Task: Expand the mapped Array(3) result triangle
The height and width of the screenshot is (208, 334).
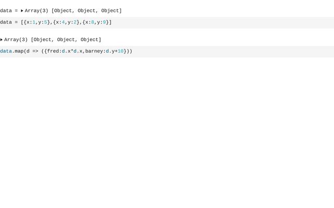Action: [2, 40]
